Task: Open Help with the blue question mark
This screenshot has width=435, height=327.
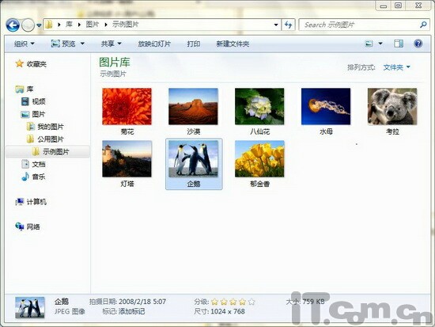Action: (x=418, y=44)
